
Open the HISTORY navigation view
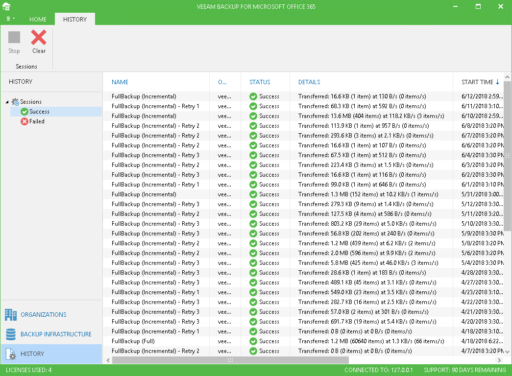[51, 354]
